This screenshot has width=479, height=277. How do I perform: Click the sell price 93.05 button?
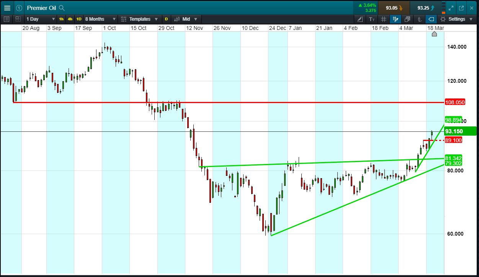pos(394,8)
